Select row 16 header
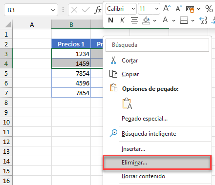This screenshot has height=185, width=215. tap(6, 181)
